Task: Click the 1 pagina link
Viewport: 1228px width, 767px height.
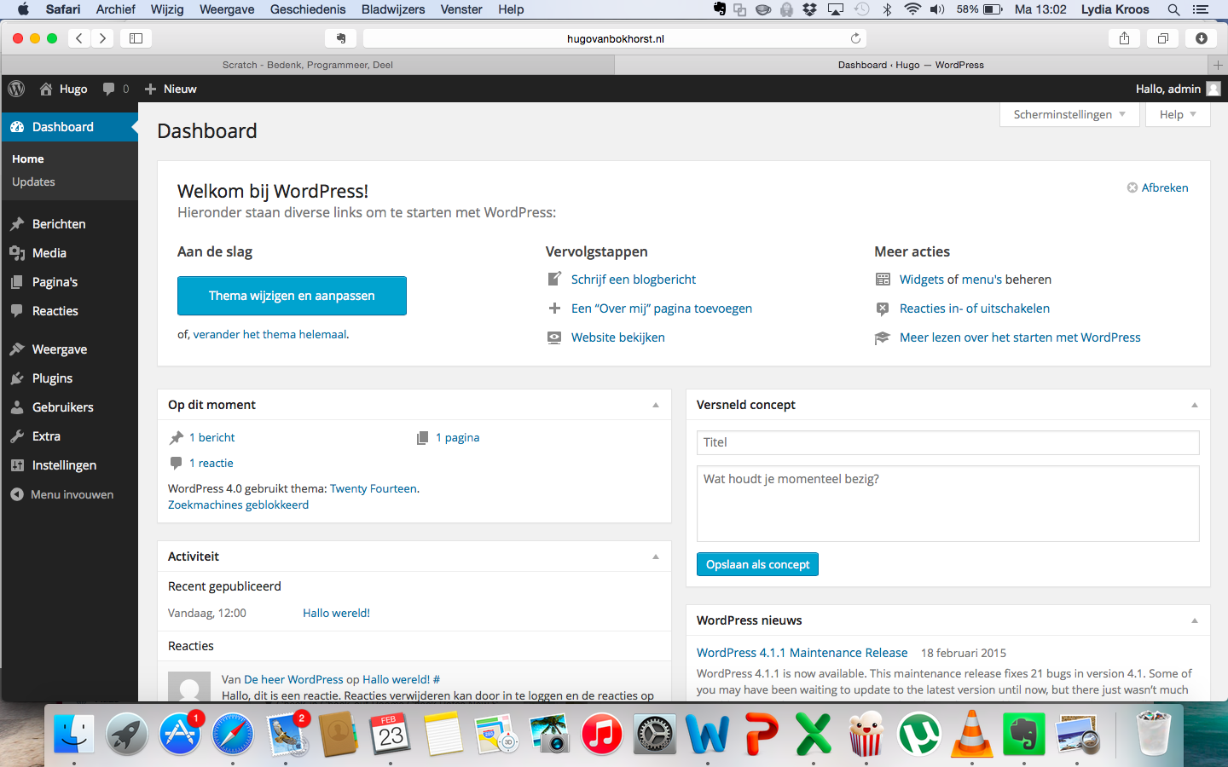Action: point(457,437)
